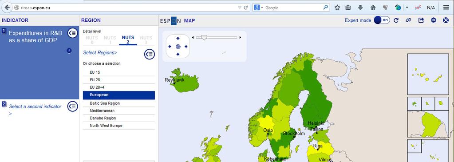Screen dimensions: 454x162
Task: Open address bar history dropdown arrow
Action: [x=239, y=8]
